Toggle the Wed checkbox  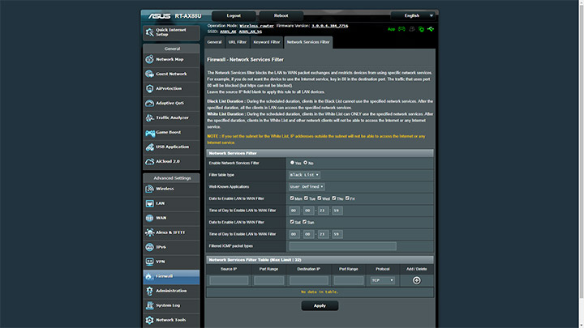tap(320, 198)
